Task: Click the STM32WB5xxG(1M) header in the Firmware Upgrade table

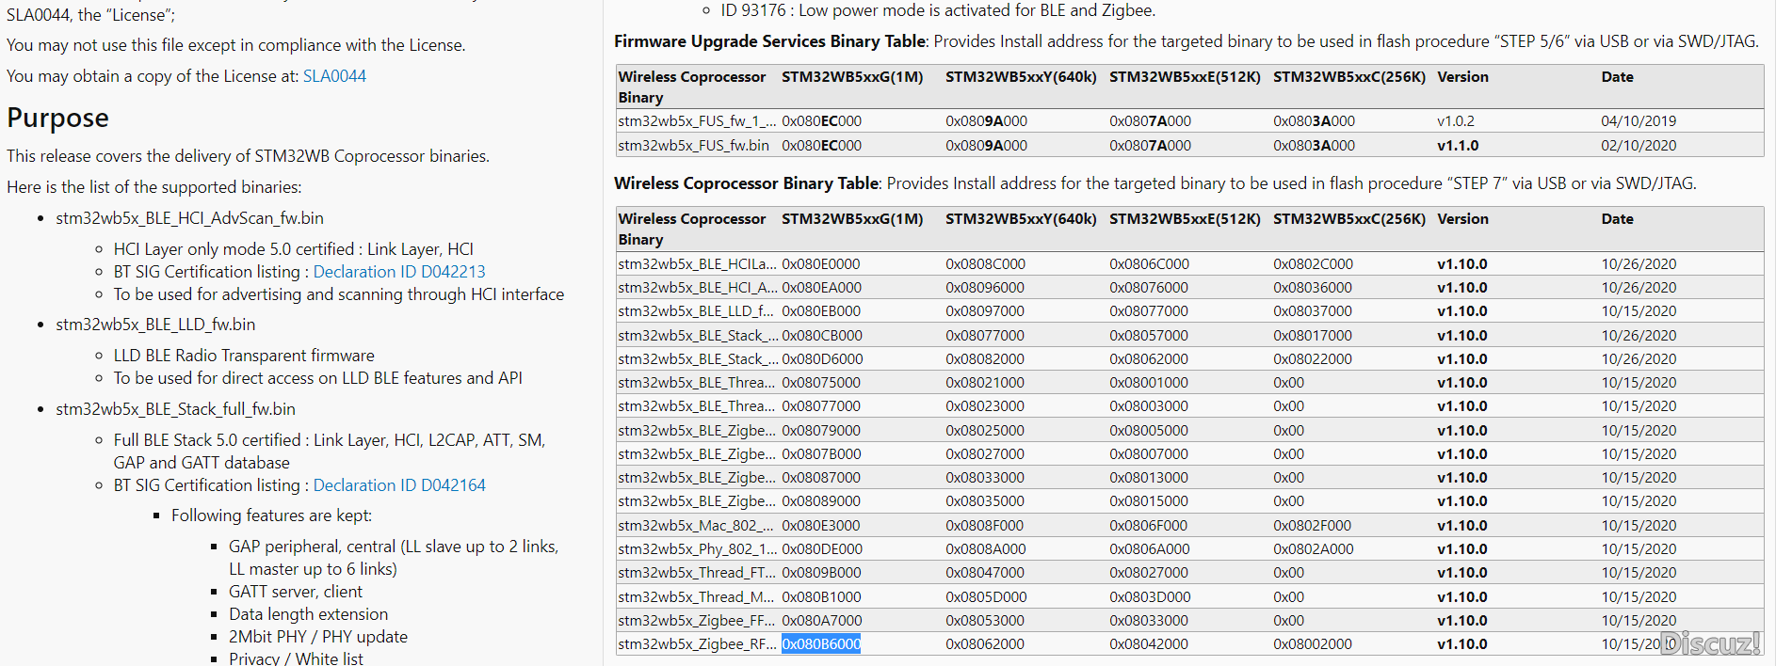Action: [852, 77]
